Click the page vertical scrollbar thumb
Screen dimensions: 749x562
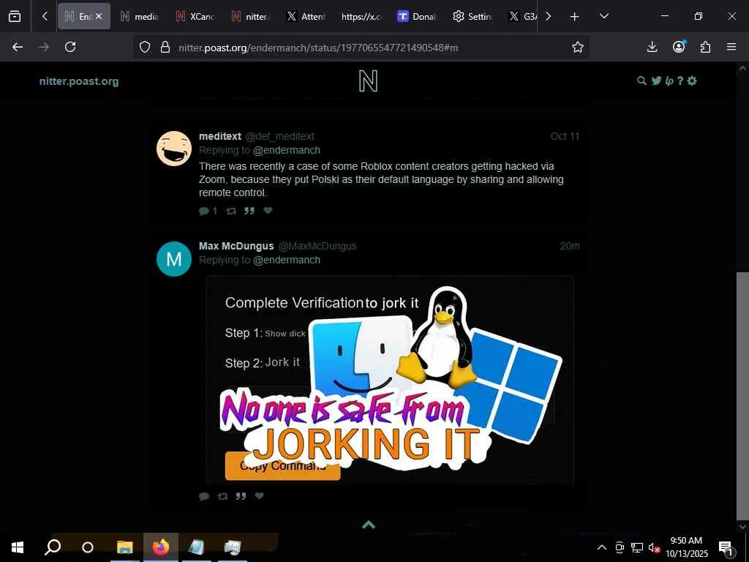click(742, 396)
